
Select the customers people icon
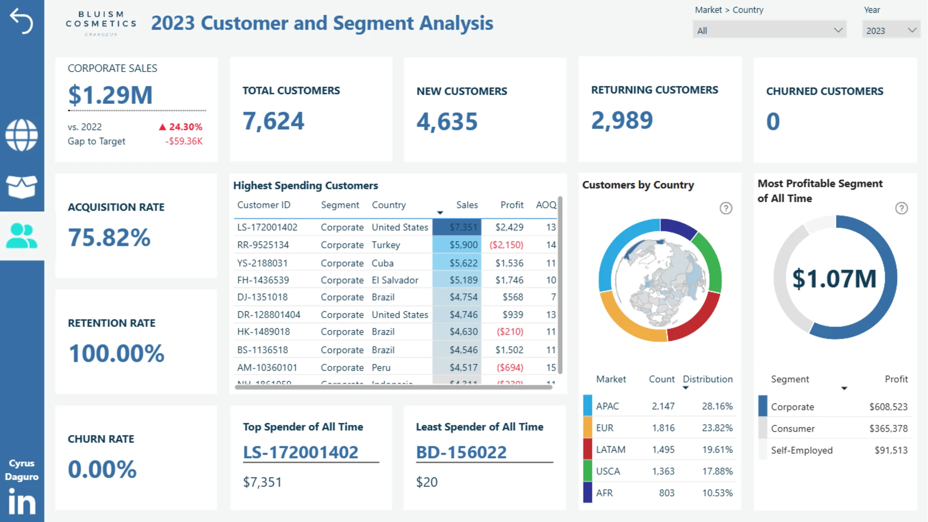tap(22, 236)
